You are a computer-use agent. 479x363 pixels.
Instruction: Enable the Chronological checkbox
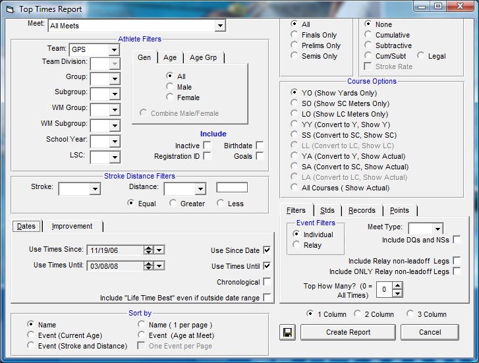pos(267,282)
